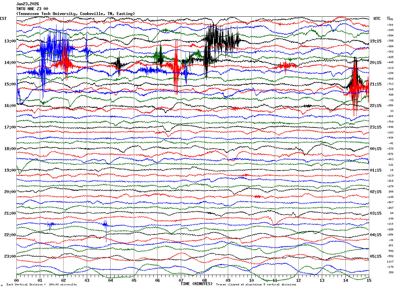Click the 05:15 UTC time label
Image resolution: width=395 pixels, height=289 pixels.
pos(376,256)
